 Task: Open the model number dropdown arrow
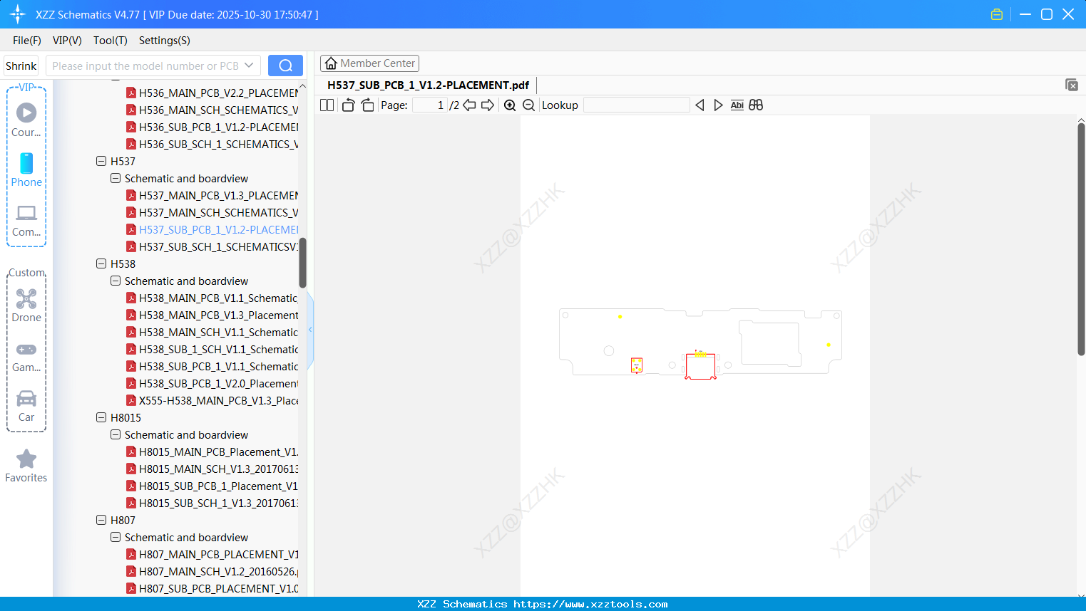click(x=250, y=66)
